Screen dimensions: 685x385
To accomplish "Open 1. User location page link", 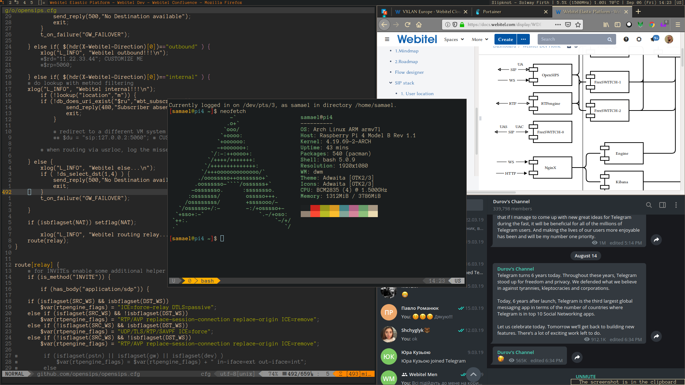I will tap(417, 94).
